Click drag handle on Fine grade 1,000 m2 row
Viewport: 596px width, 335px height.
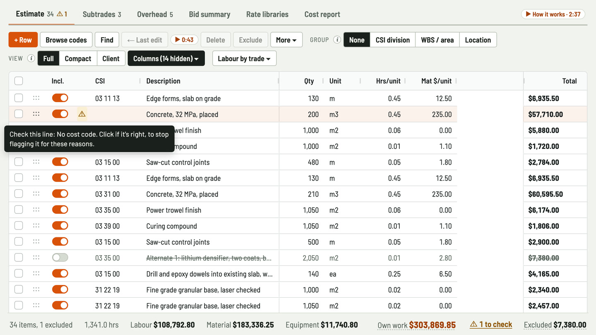[x=36, y=290]
